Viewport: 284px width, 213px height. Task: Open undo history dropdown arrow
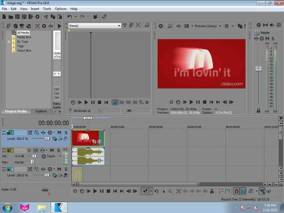[75, 17]
